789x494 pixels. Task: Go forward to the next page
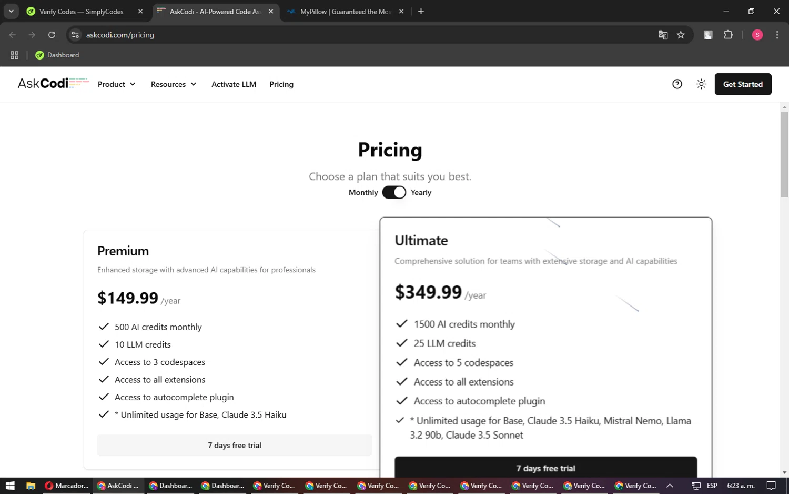[32, 35]
